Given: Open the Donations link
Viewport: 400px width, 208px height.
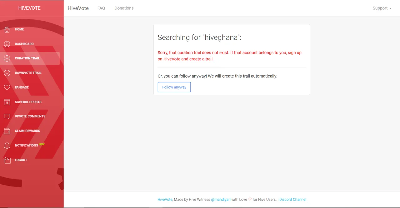Looking at the screenshot, I should click(x=124, y=8).
